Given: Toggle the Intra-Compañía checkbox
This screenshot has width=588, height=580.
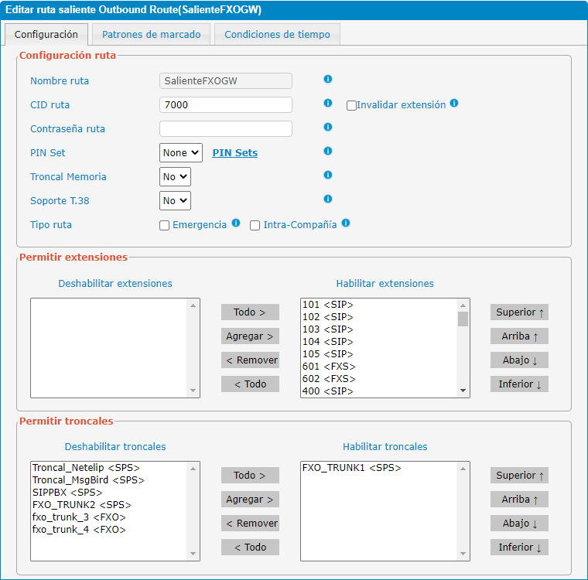Looking at the screenshot, I should [255, 225].
